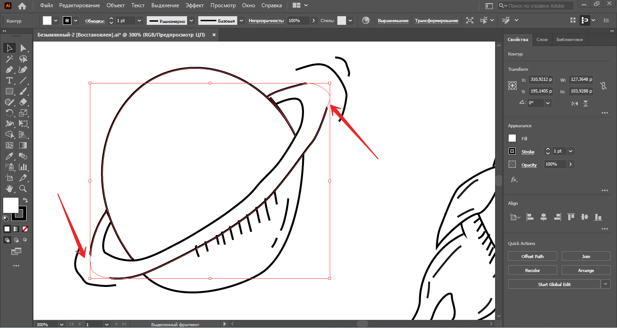This screenshot has width=617, height=328.
Task: Select the Shape Builder tool
Action: click(x=9, y=134)
